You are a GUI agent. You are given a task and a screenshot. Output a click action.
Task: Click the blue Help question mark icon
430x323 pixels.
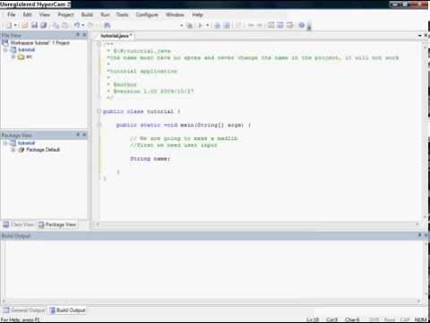coord(302,25)
